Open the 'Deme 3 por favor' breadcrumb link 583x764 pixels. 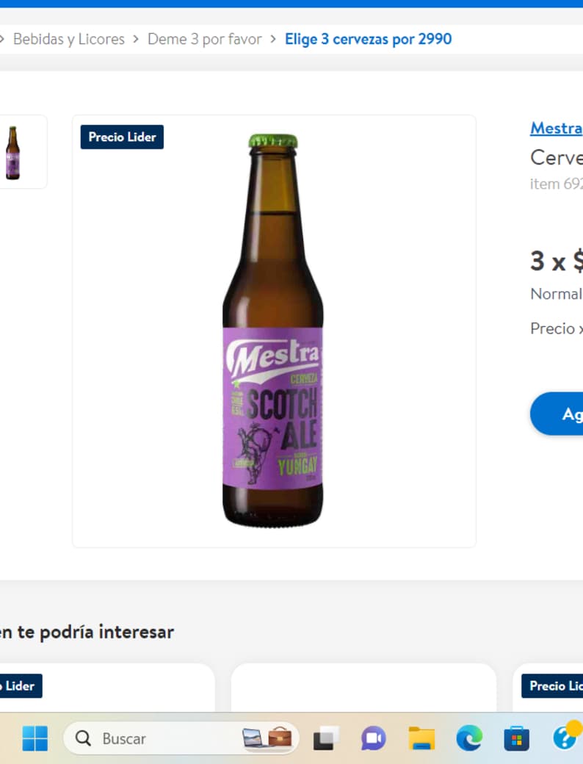[204, 39]
